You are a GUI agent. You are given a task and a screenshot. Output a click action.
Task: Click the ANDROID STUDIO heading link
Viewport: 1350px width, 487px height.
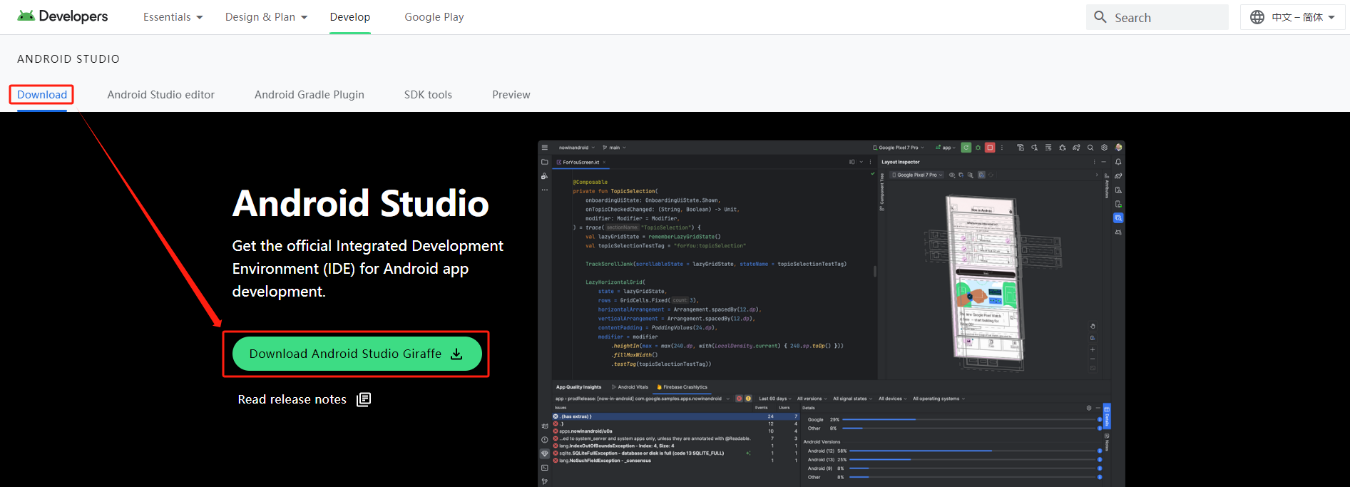(68, 59)
